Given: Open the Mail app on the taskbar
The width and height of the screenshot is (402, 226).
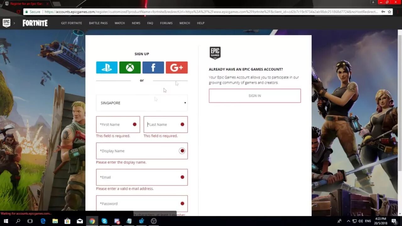Looking at the screenshot, I should pyautogui.click(x=80, y=221).
